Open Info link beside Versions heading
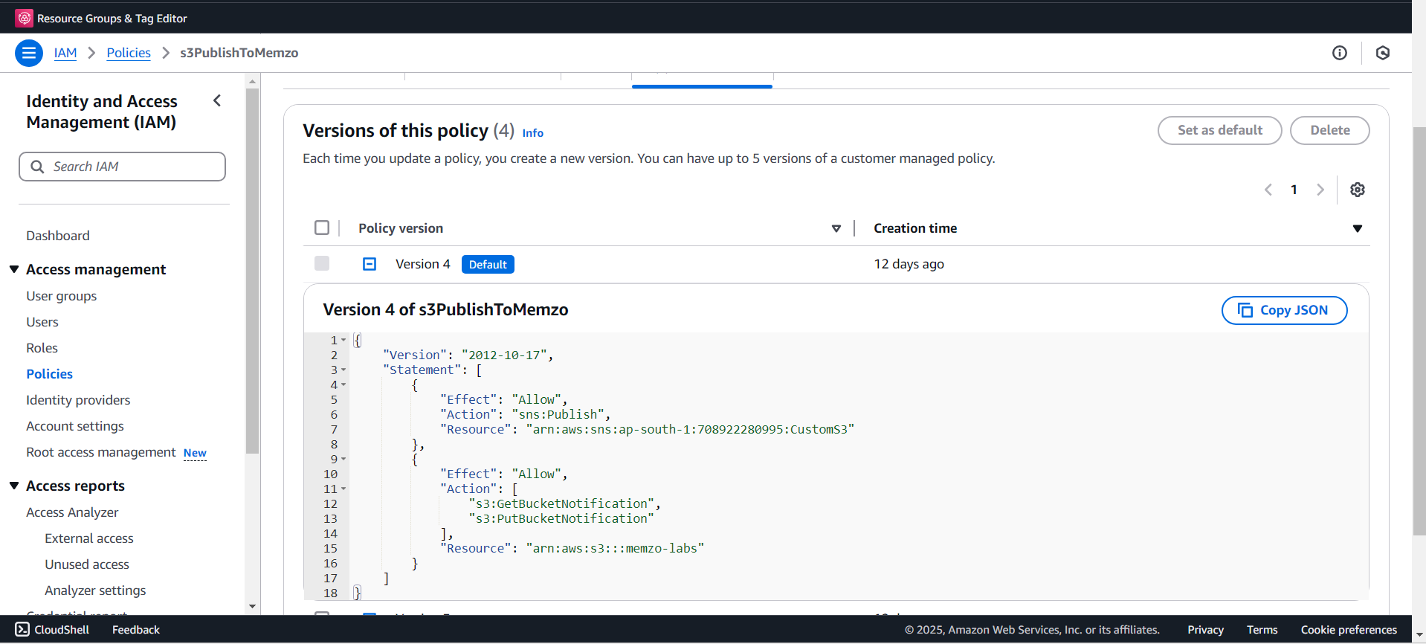Screen dimensions: 1426x644 (x=532, y=133)
